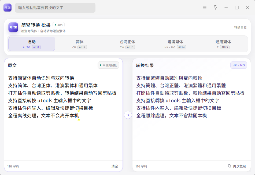The height and width of the screenshot is (175, 255).
Task: Click the HK·MO result badge
Action: pos(239,65)
